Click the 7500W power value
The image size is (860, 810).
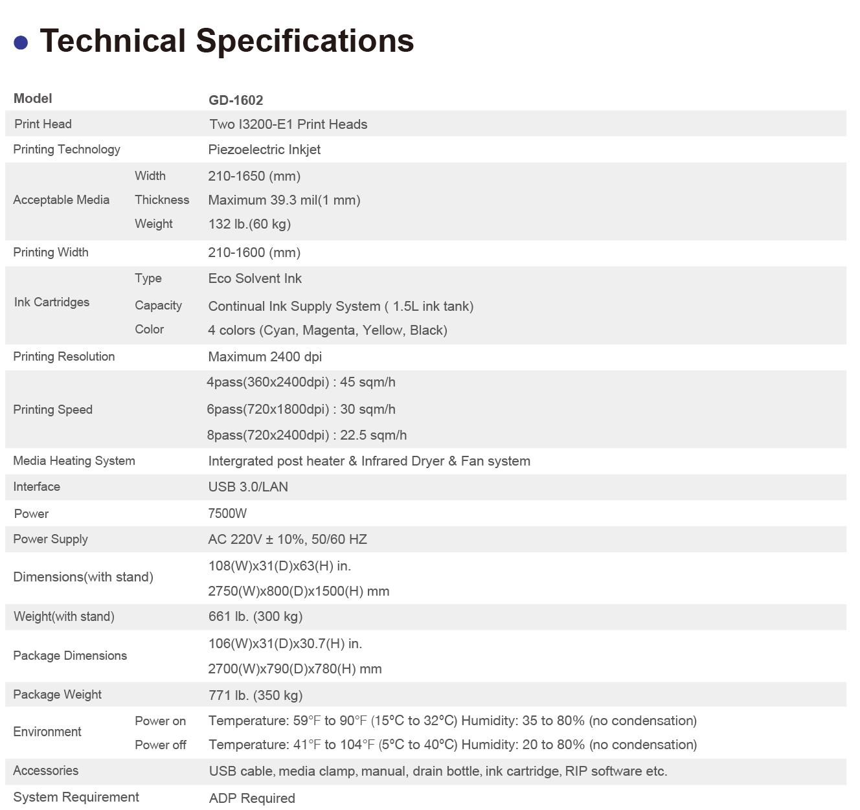tap(227, 513)
